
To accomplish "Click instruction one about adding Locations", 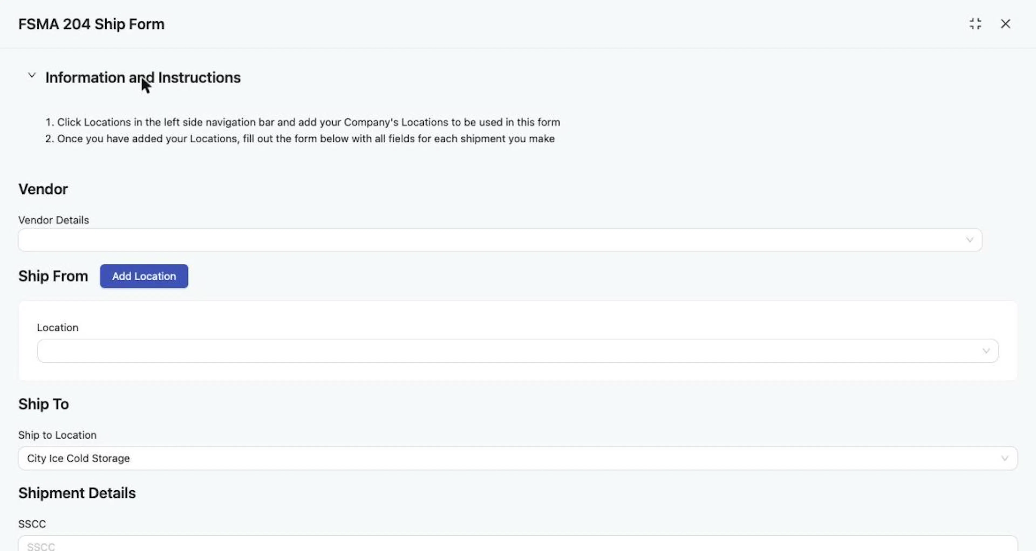I will 302,122.
